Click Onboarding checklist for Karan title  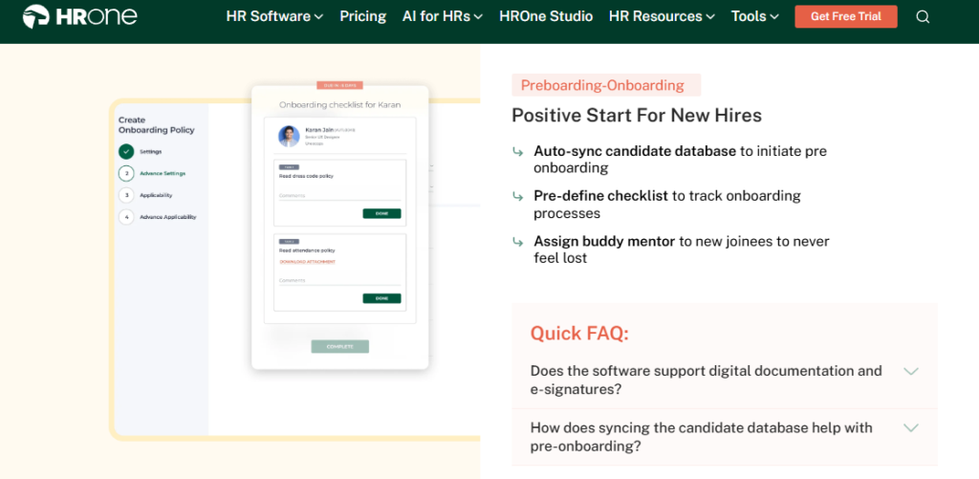(339, 105)
